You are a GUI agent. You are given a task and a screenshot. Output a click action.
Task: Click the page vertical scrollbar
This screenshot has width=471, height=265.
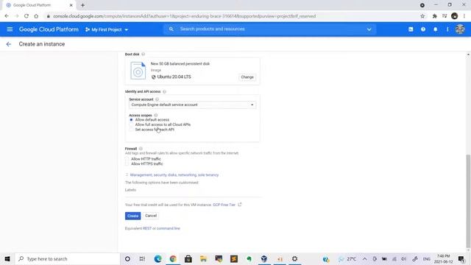(468, 201)
